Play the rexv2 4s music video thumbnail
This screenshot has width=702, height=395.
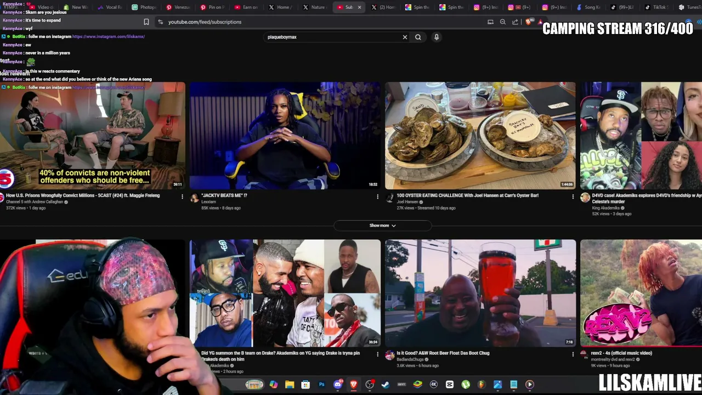click(641, 293)
